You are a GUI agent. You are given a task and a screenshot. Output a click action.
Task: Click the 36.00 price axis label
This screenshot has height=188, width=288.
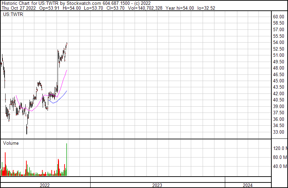(279, 119)
